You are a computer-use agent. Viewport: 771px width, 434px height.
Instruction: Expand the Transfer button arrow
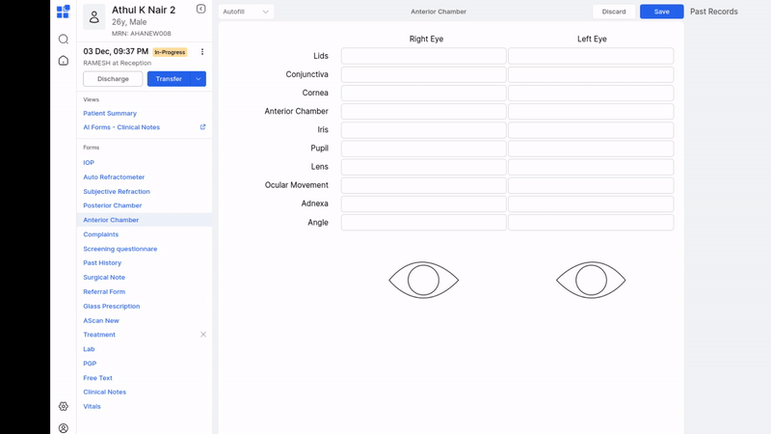pos(199,79)
